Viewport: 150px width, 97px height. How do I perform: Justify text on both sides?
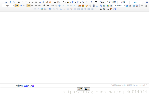[39, 6]
